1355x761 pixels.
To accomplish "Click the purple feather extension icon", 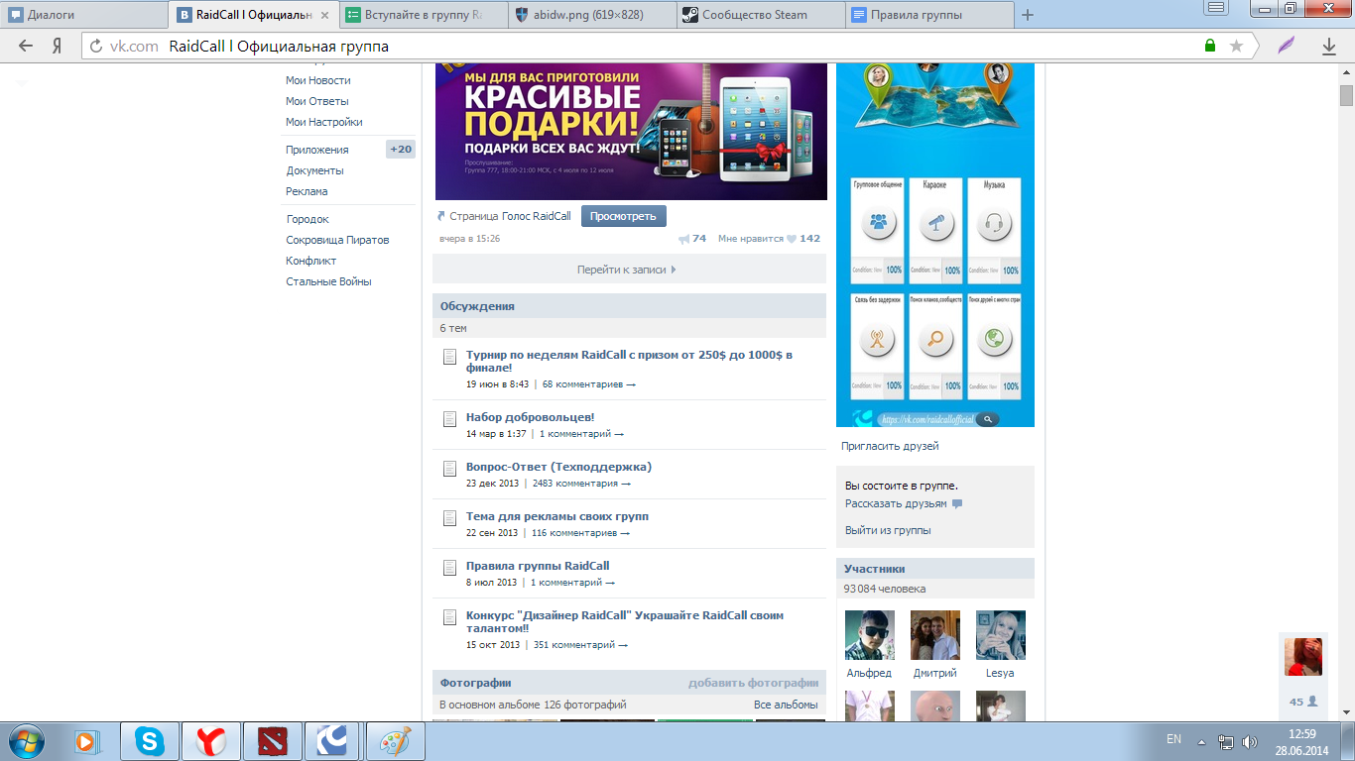I will [1287, 46].
